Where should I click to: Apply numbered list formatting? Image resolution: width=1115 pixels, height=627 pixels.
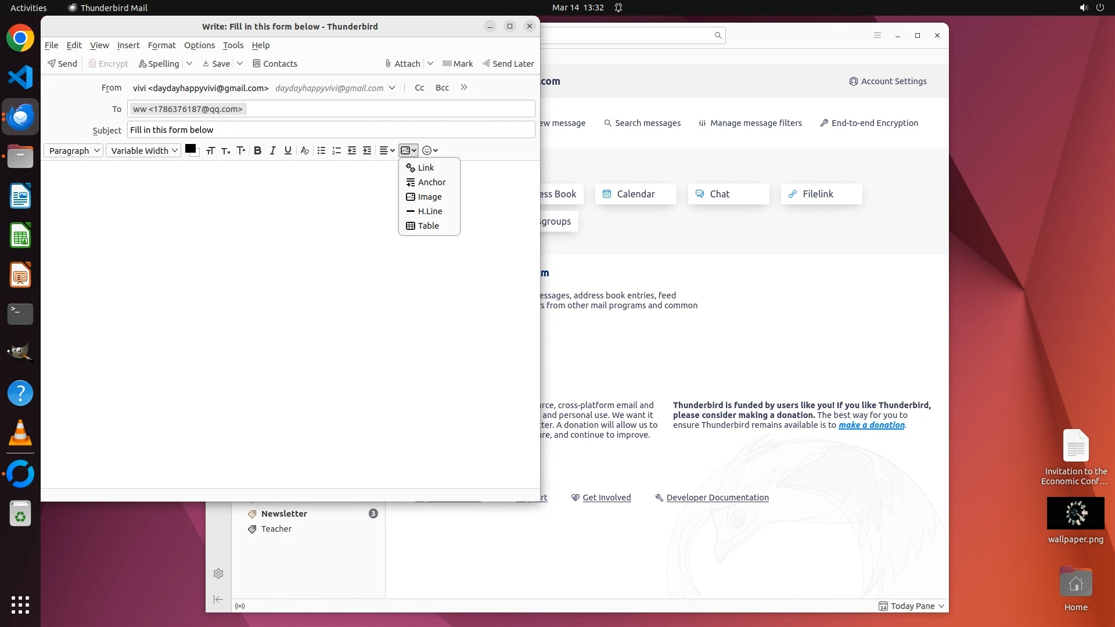pyautogui.click(x=336, y=150)
